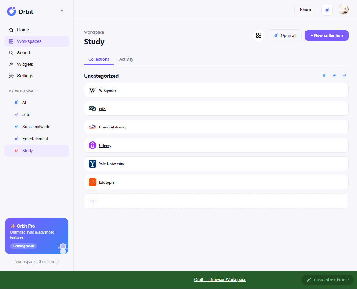Viewport: 357px width, 289px height.
Task: Select the Collections tab
Action: [x=99, y=59]
